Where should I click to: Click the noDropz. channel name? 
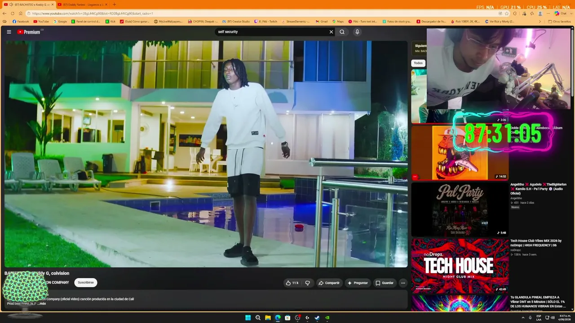click(x=516, y=250)
